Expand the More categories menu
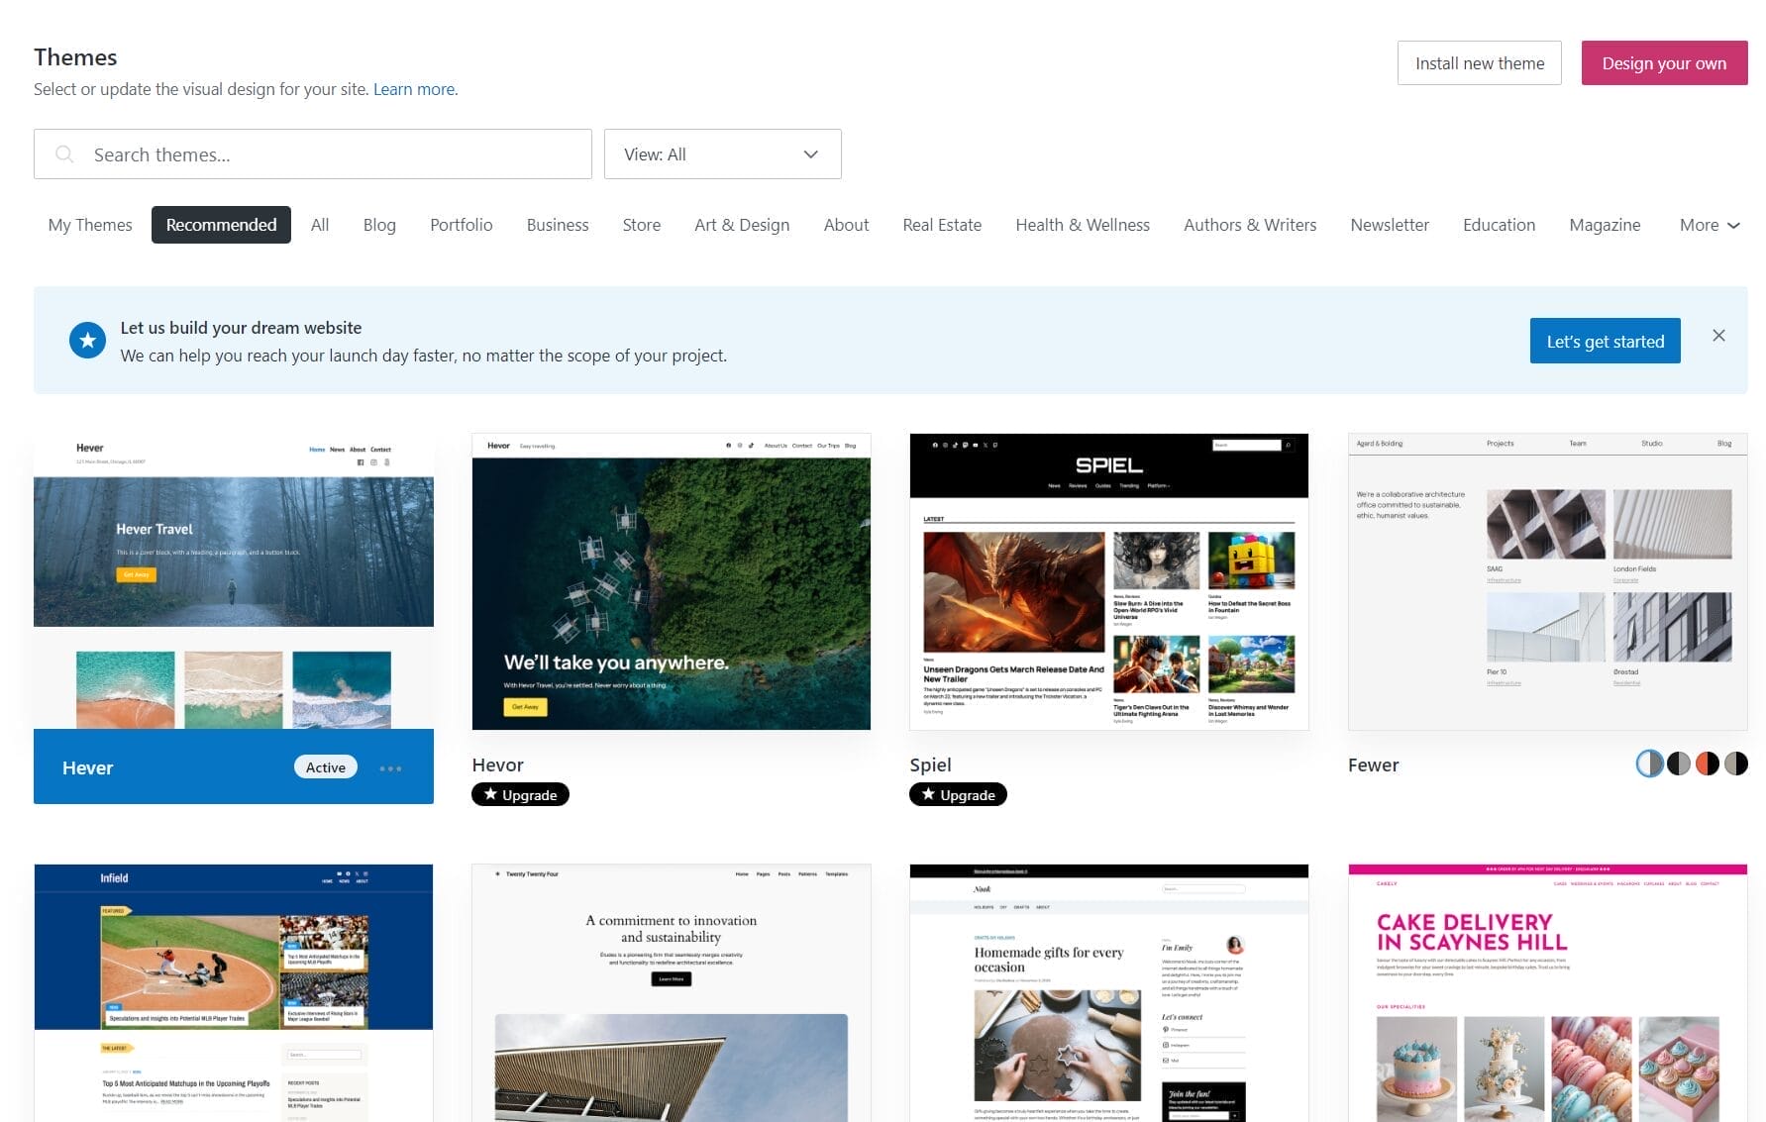1766x1122 pixels. tap(1709, 225)
